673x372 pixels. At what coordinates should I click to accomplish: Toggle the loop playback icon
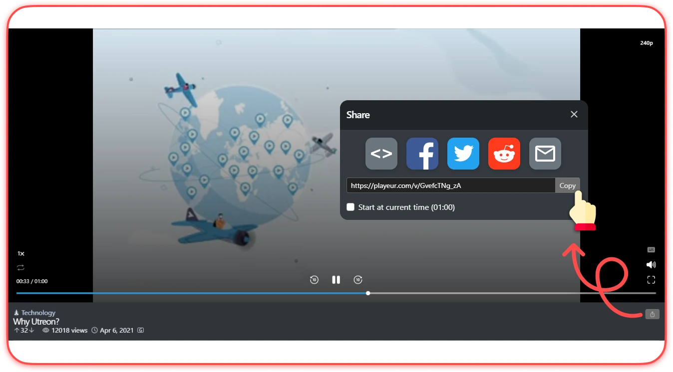tap(20, 268)
